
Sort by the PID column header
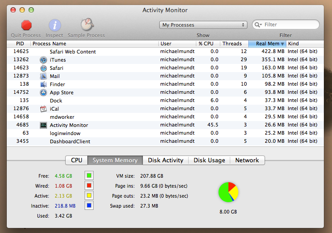point(19,44)
